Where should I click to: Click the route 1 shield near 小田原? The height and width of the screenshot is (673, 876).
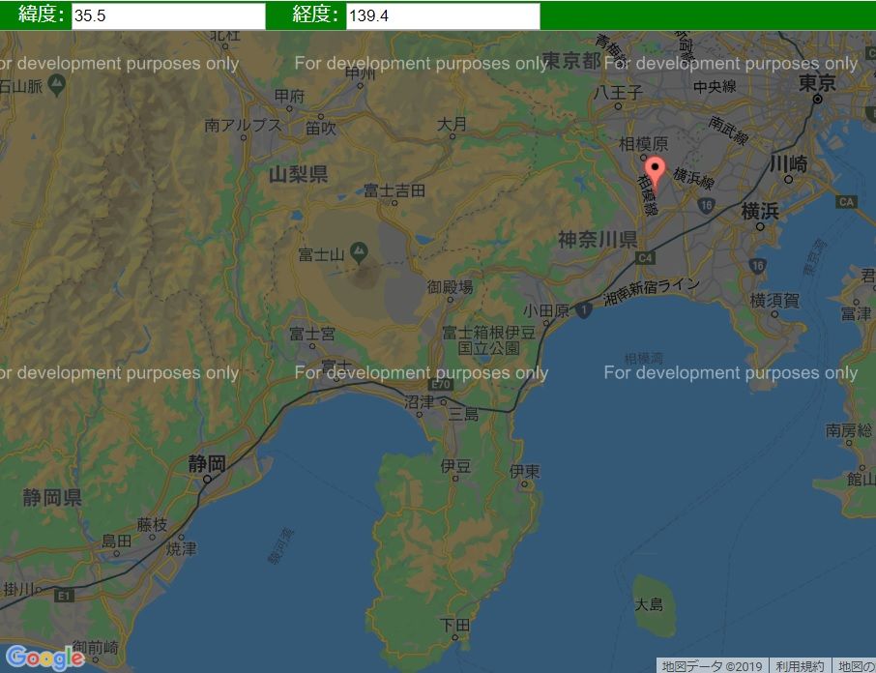pos(583,310)
